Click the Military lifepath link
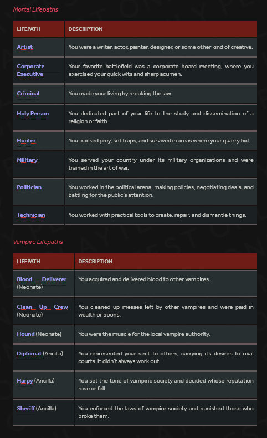This screenshot has height=438, width=267. [27, 160]
